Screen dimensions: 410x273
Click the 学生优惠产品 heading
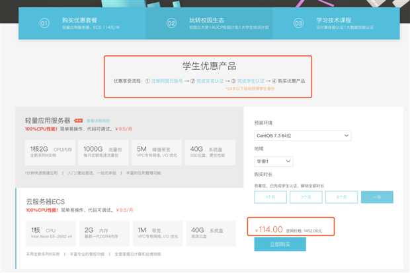209,66
